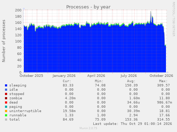Click the y-axis label 200
Viewport: 177px width, 132px height.
[x=18, y=10]
